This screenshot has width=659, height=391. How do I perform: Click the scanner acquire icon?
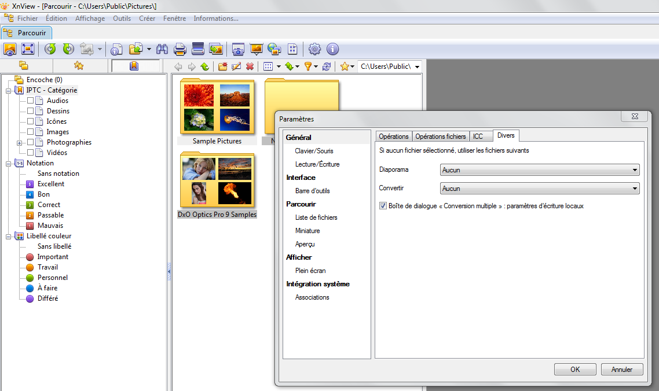point(198,49)
